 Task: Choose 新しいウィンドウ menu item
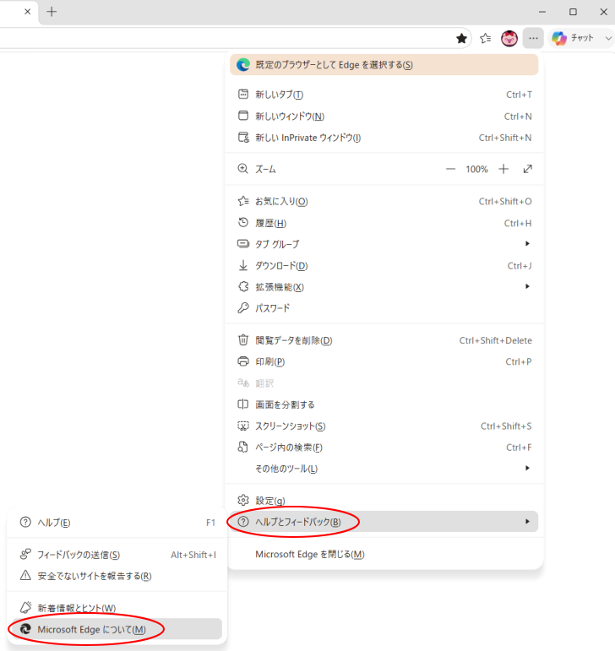click(384, 117)
